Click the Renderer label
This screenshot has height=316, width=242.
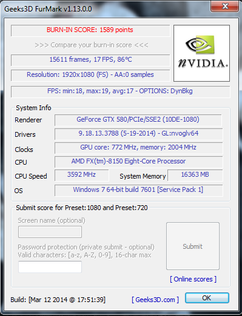(29, 120)
